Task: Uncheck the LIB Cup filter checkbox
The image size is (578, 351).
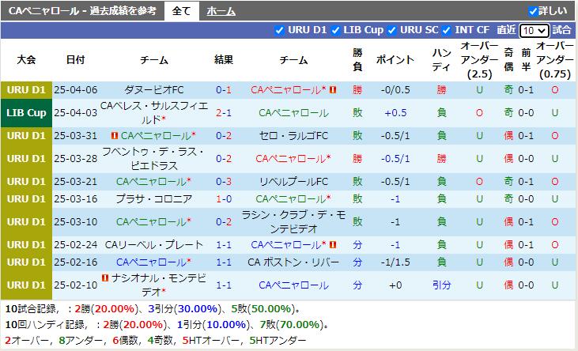Action: click(x=335, y=30)
